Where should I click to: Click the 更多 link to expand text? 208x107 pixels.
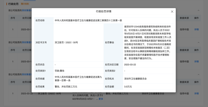pyautogui.click(x=101, y=99)
